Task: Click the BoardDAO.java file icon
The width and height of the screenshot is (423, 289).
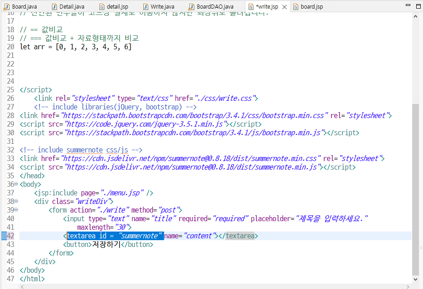Action: (191, 7)
